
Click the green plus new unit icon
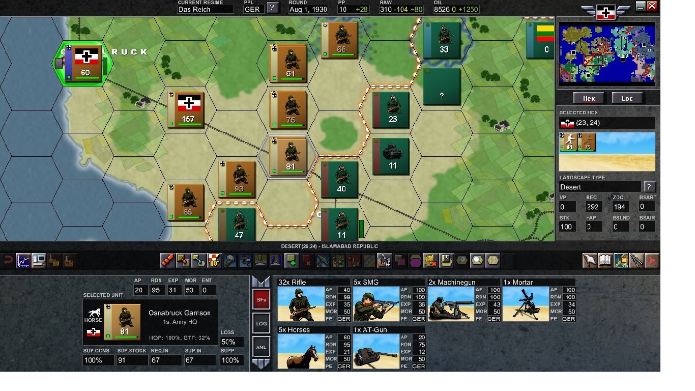tap(292, 261)
